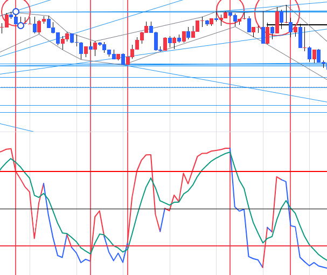Click the lower white circular anchor handle
This screenshot has height=275, width=327.
point(20,25)
